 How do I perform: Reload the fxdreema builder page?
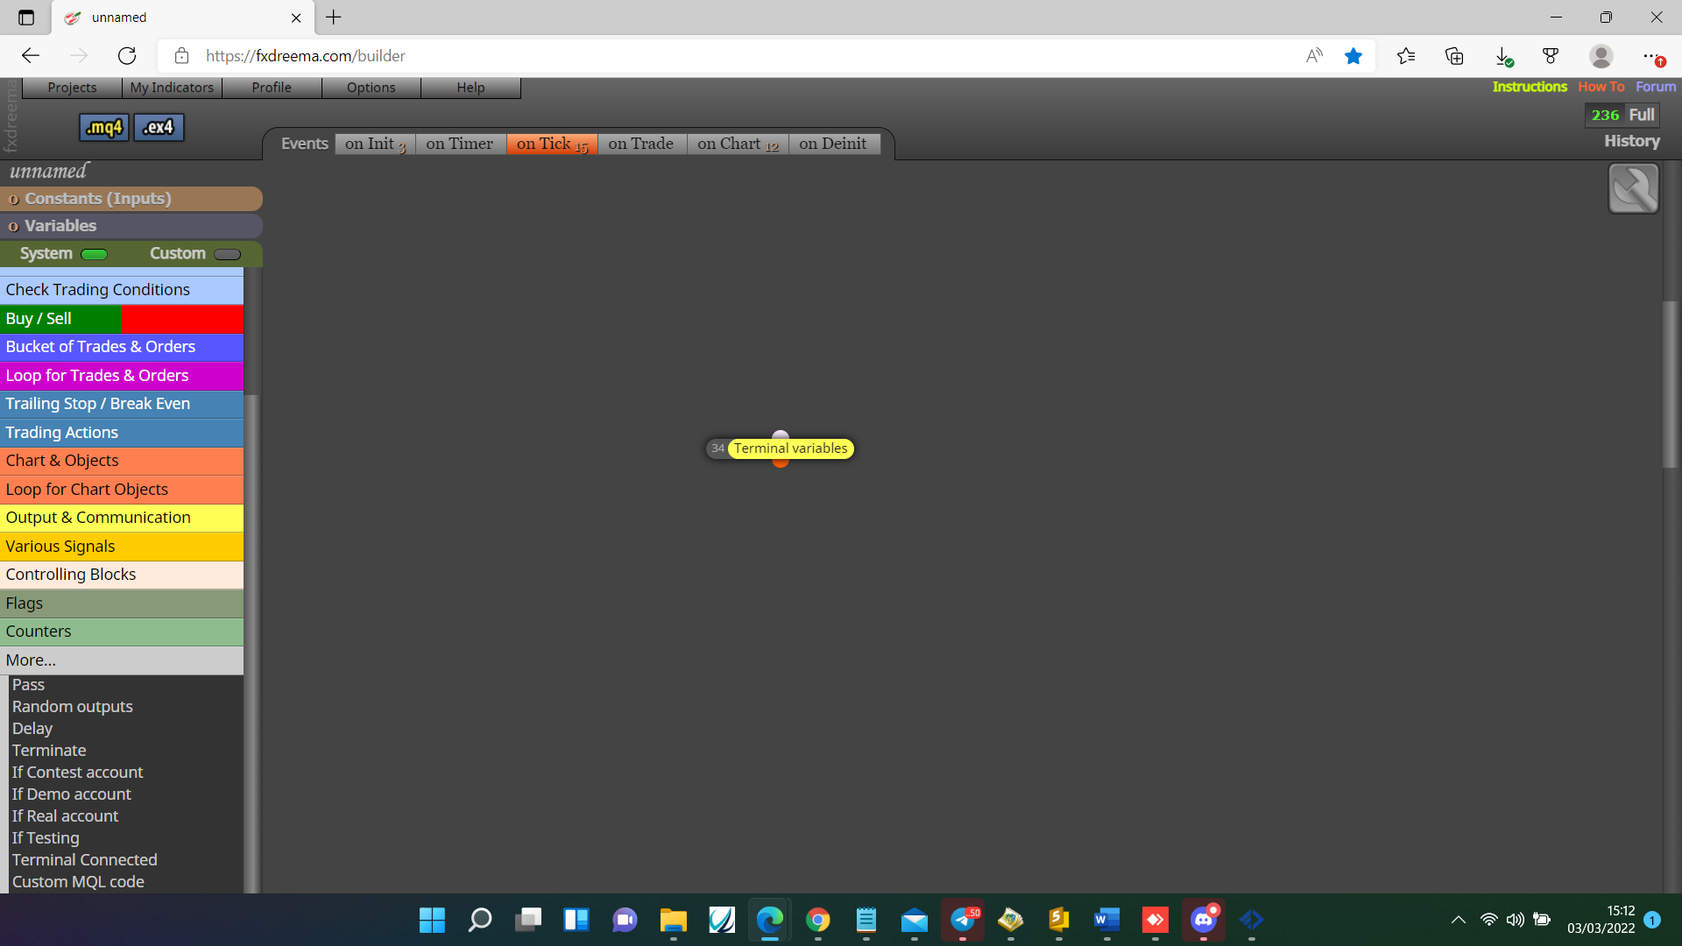pos(127,56)
